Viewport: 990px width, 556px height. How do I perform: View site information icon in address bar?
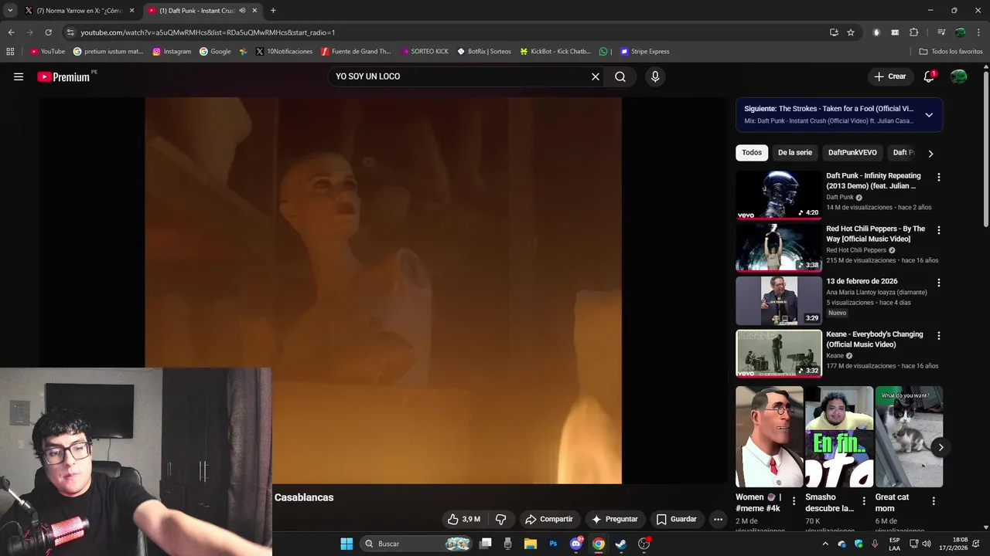(70, 32)
